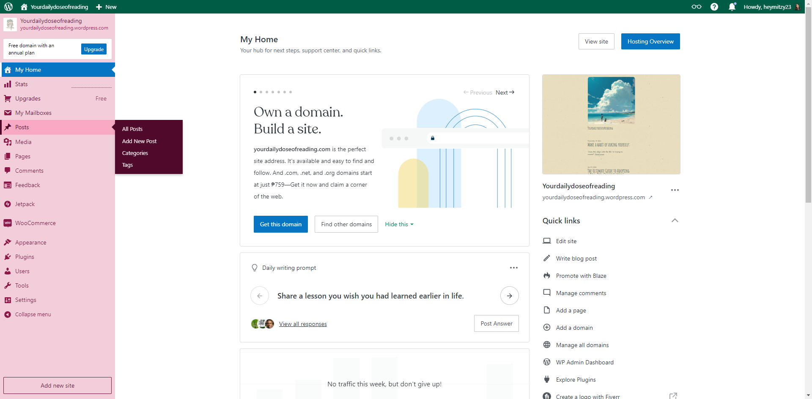The width and height of the screenshot is (812, 399).
Task: Click Manage comments quick link
Action: 581,293
